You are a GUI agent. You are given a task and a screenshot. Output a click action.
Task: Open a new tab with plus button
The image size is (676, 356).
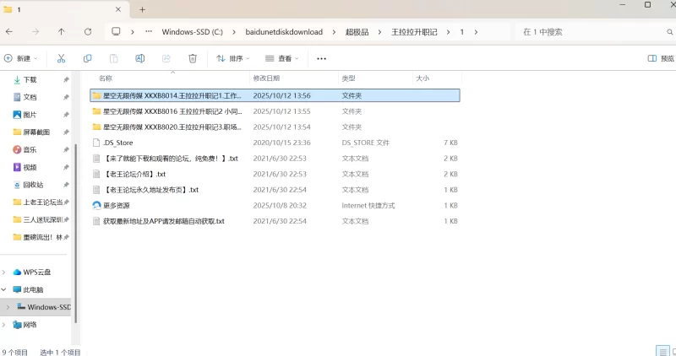(x=142, y=9)
